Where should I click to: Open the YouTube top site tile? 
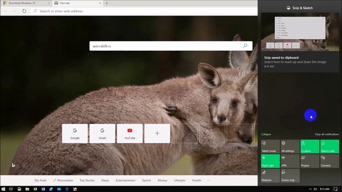pos(130,133)
